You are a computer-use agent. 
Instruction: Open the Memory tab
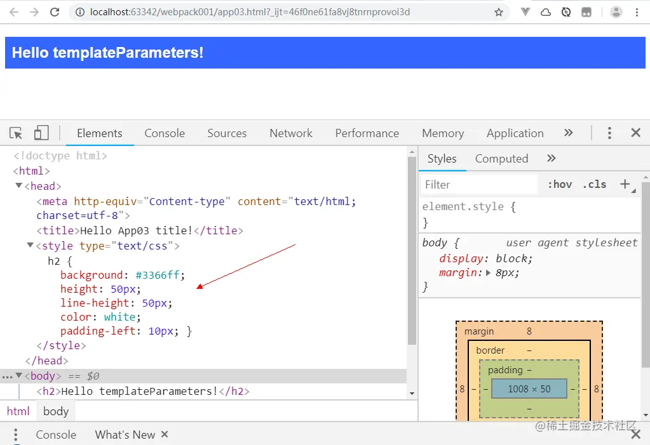pyautogui.click(x=443, y=133)
